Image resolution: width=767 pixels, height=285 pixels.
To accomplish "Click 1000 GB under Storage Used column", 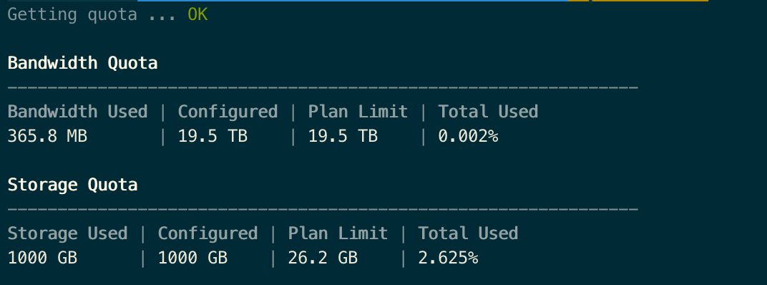I will pyautogui.click(x=42, y=258).
